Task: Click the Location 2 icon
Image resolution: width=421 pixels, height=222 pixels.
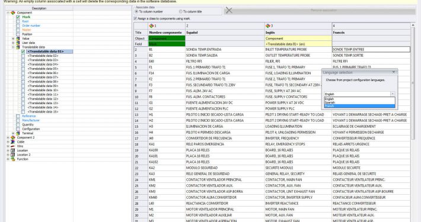Action: pyautogui.click(x=13, y=155)
